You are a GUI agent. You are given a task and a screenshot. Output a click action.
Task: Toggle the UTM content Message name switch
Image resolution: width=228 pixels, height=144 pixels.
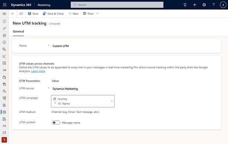56,123
